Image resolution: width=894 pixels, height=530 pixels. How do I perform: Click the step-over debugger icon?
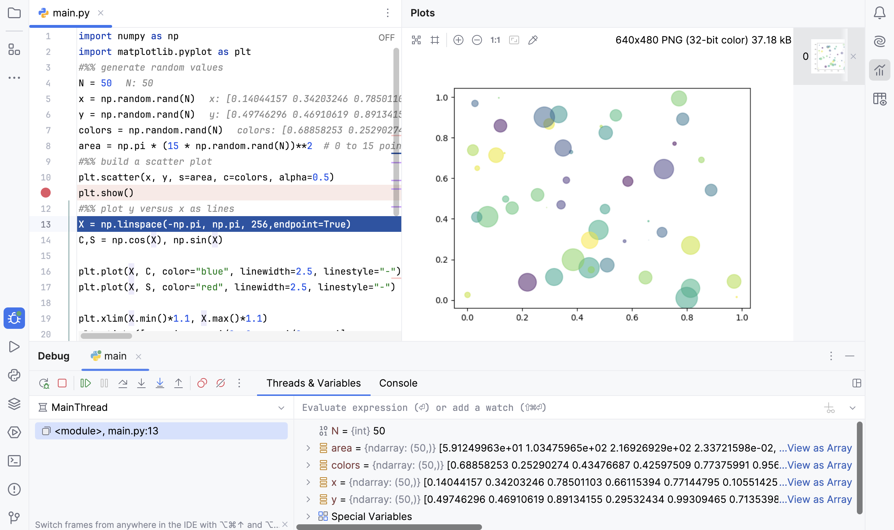pyautogui.click(x=124, y=384)
